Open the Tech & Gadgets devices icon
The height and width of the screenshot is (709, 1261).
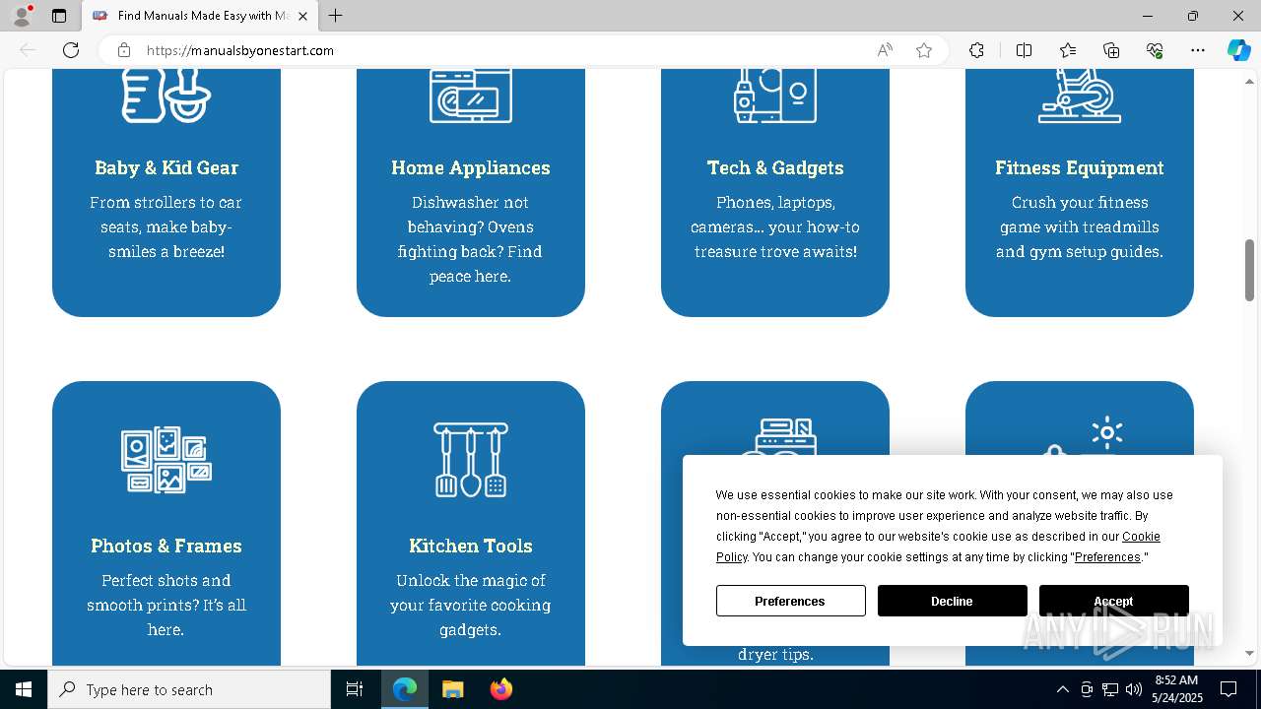tap(775, 96)
